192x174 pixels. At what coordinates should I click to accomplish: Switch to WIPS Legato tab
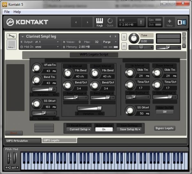pyautogui.click(x=60, y=140)
